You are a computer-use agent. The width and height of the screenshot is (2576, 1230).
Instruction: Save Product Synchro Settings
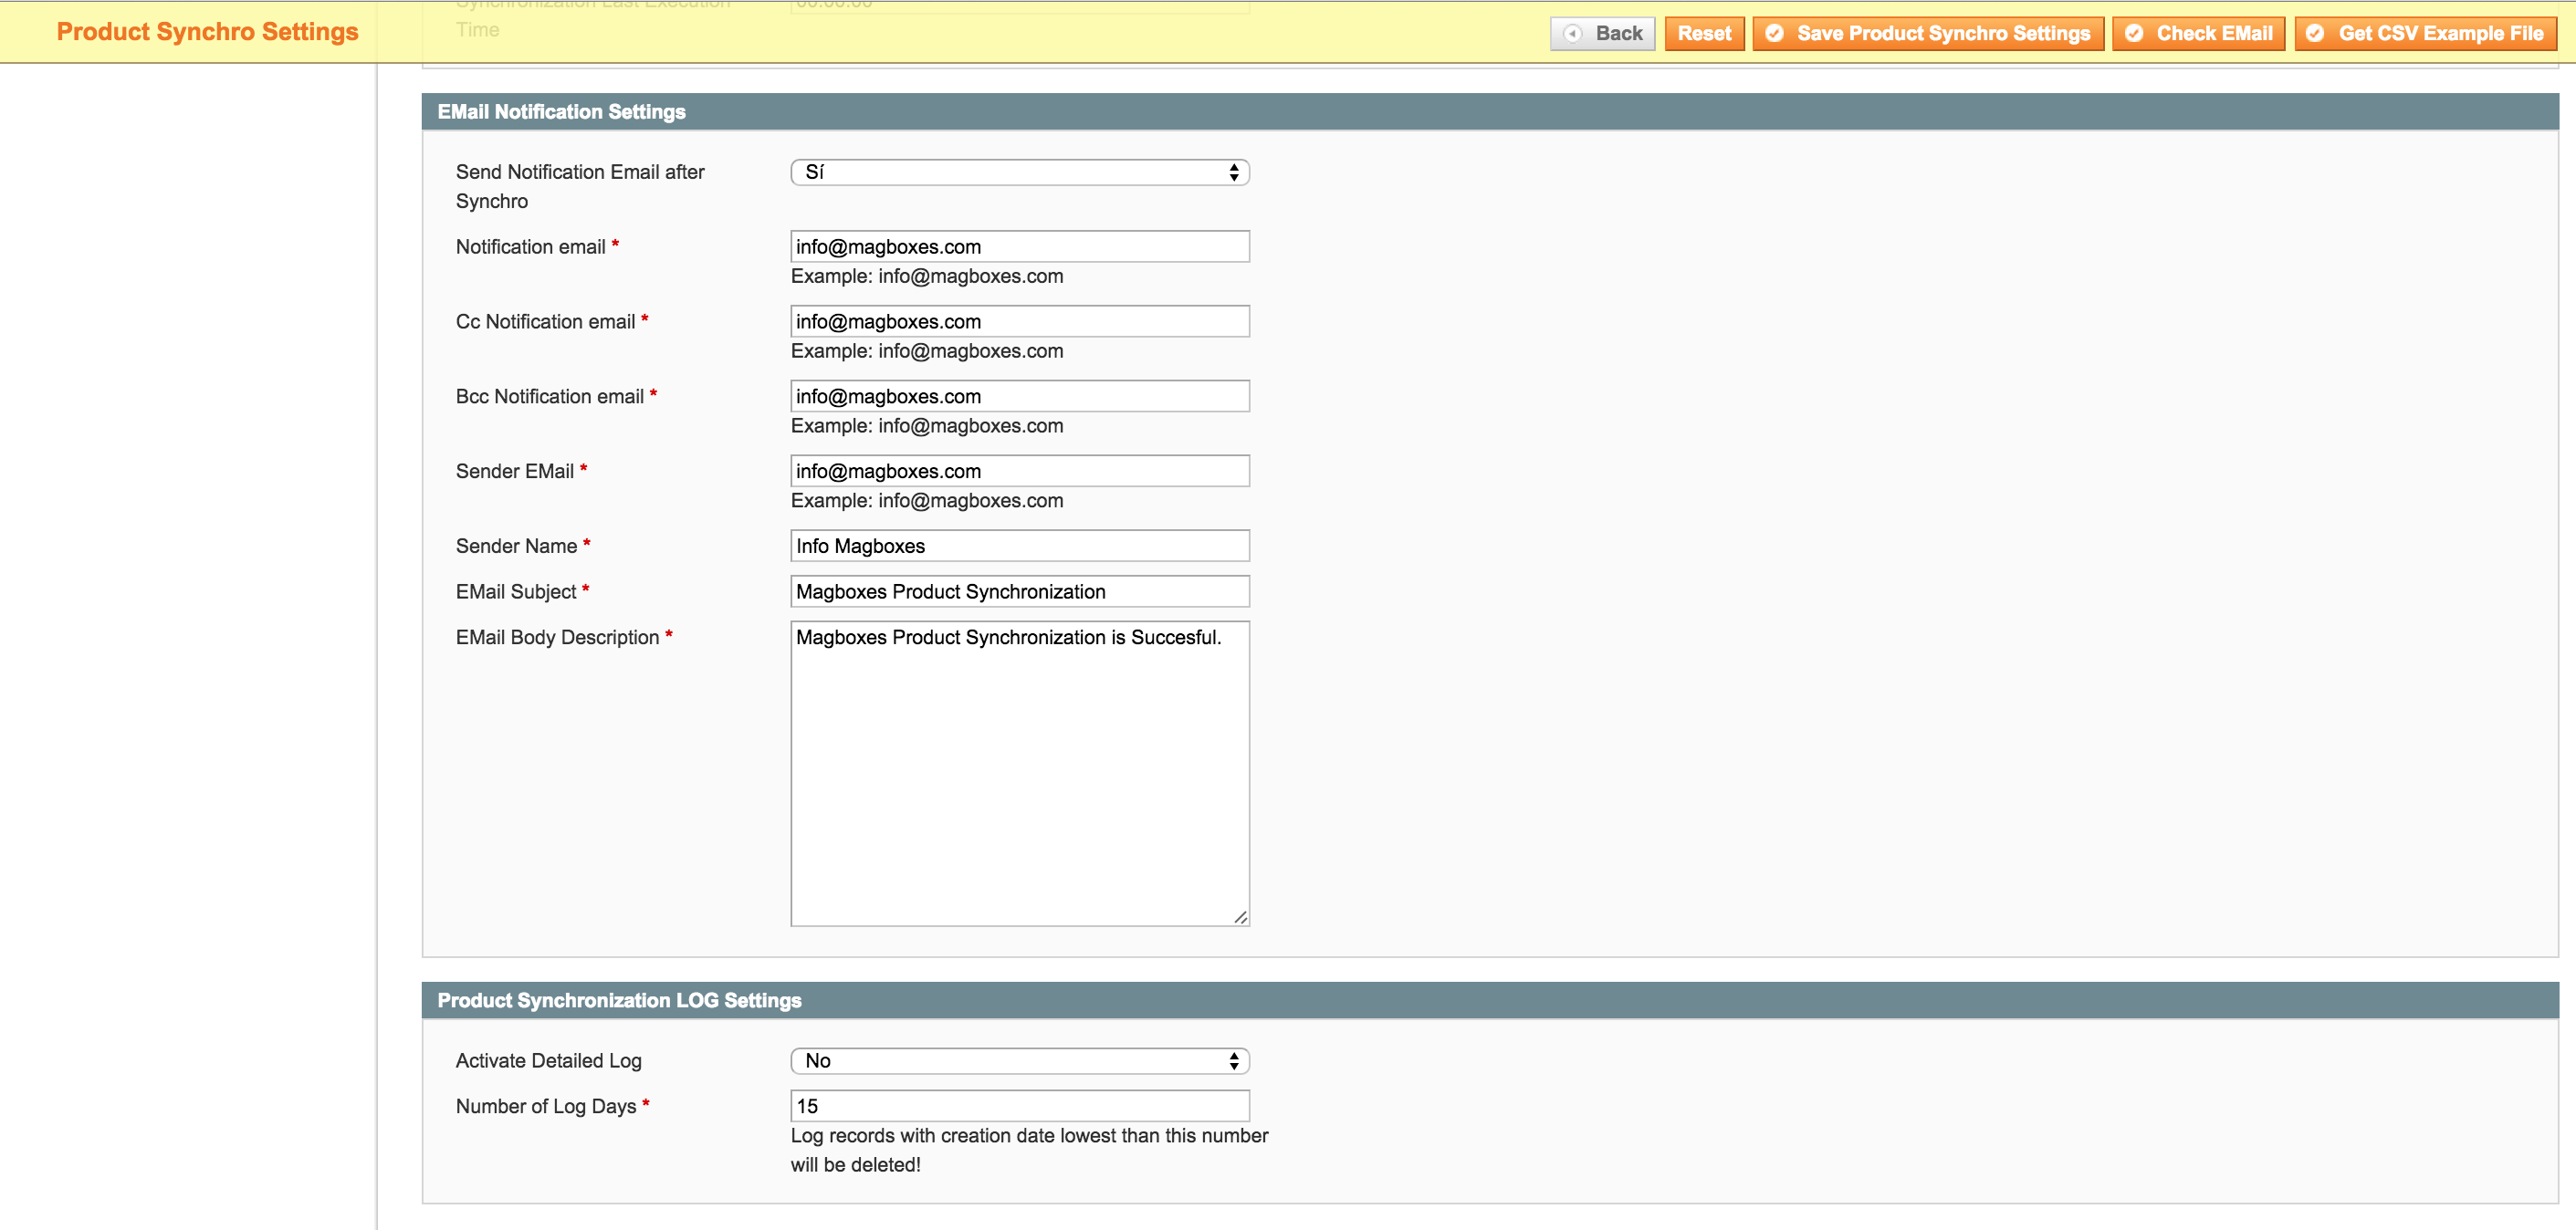click(x=1927, y=33)
